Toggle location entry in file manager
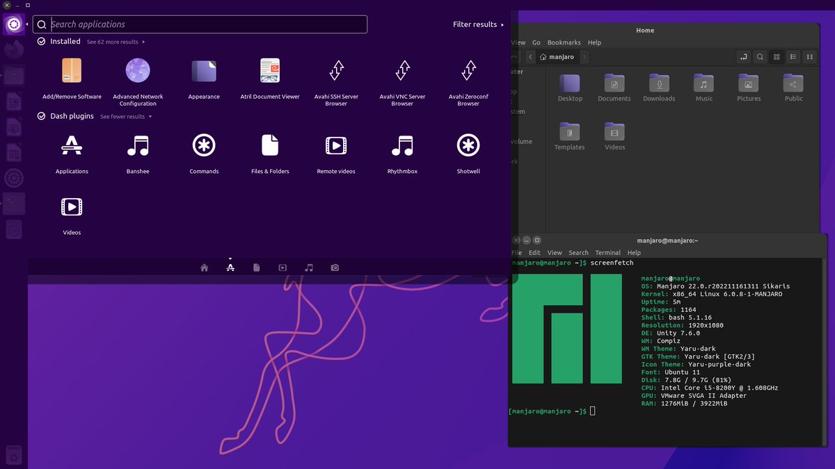Viewport: 835px width, 469px height. click(x=743, y=57)
